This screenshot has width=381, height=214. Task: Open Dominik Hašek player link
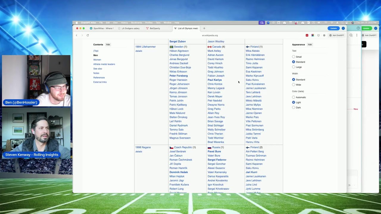pyautogui.click(x=179, y=172)
